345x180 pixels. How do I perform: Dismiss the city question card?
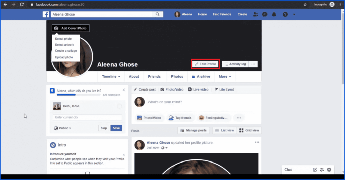124,90
